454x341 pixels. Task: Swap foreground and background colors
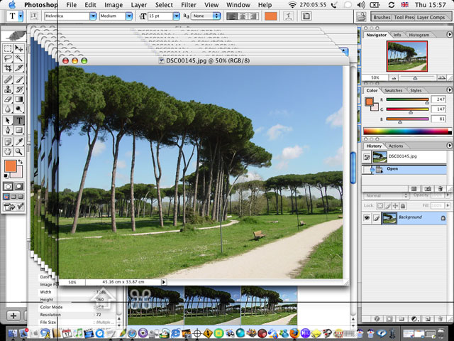pyautogui.click(x=21, y=161)
